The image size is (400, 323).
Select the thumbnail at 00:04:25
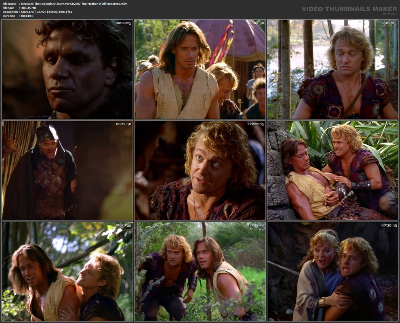point(67,69)
